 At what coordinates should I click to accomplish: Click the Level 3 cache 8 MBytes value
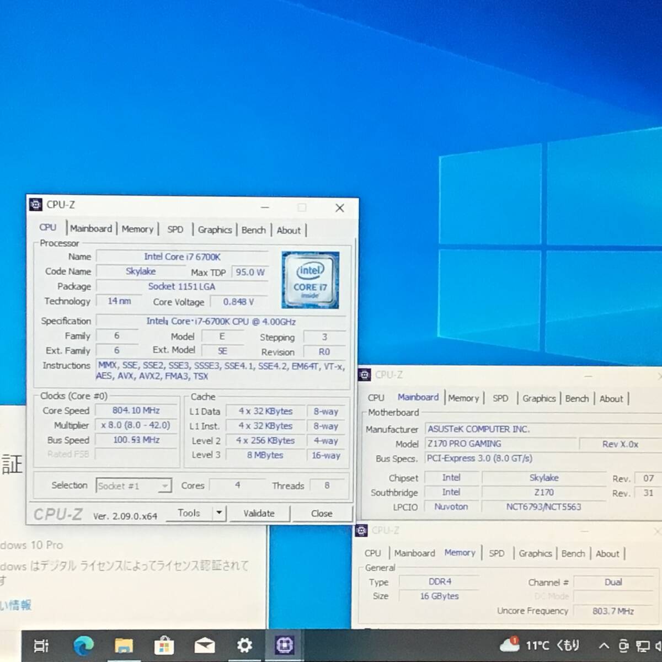(x=265, y=455)
